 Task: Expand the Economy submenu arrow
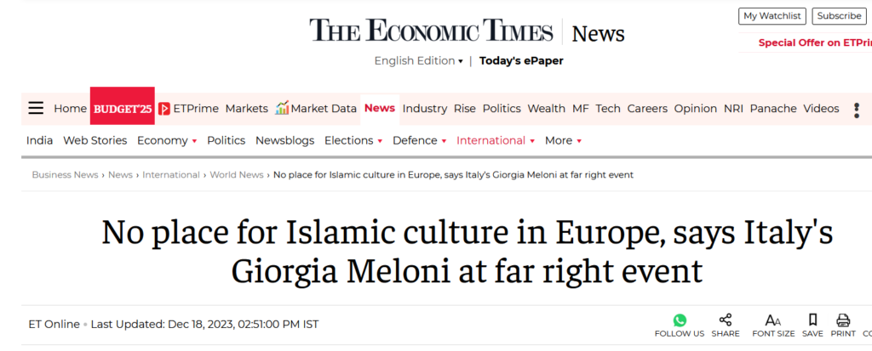point(194,141)
